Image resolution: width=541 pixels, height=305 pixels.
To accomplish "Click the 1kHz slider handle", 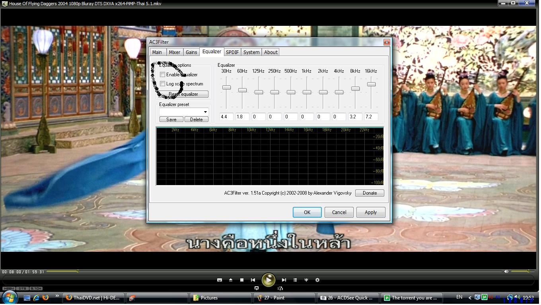I will pos(307,92).
